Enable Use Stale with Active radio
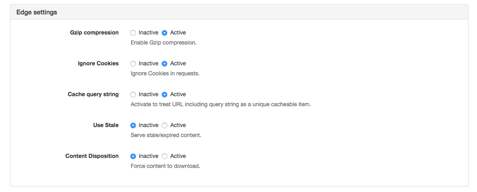 click(x=164, y=125)
